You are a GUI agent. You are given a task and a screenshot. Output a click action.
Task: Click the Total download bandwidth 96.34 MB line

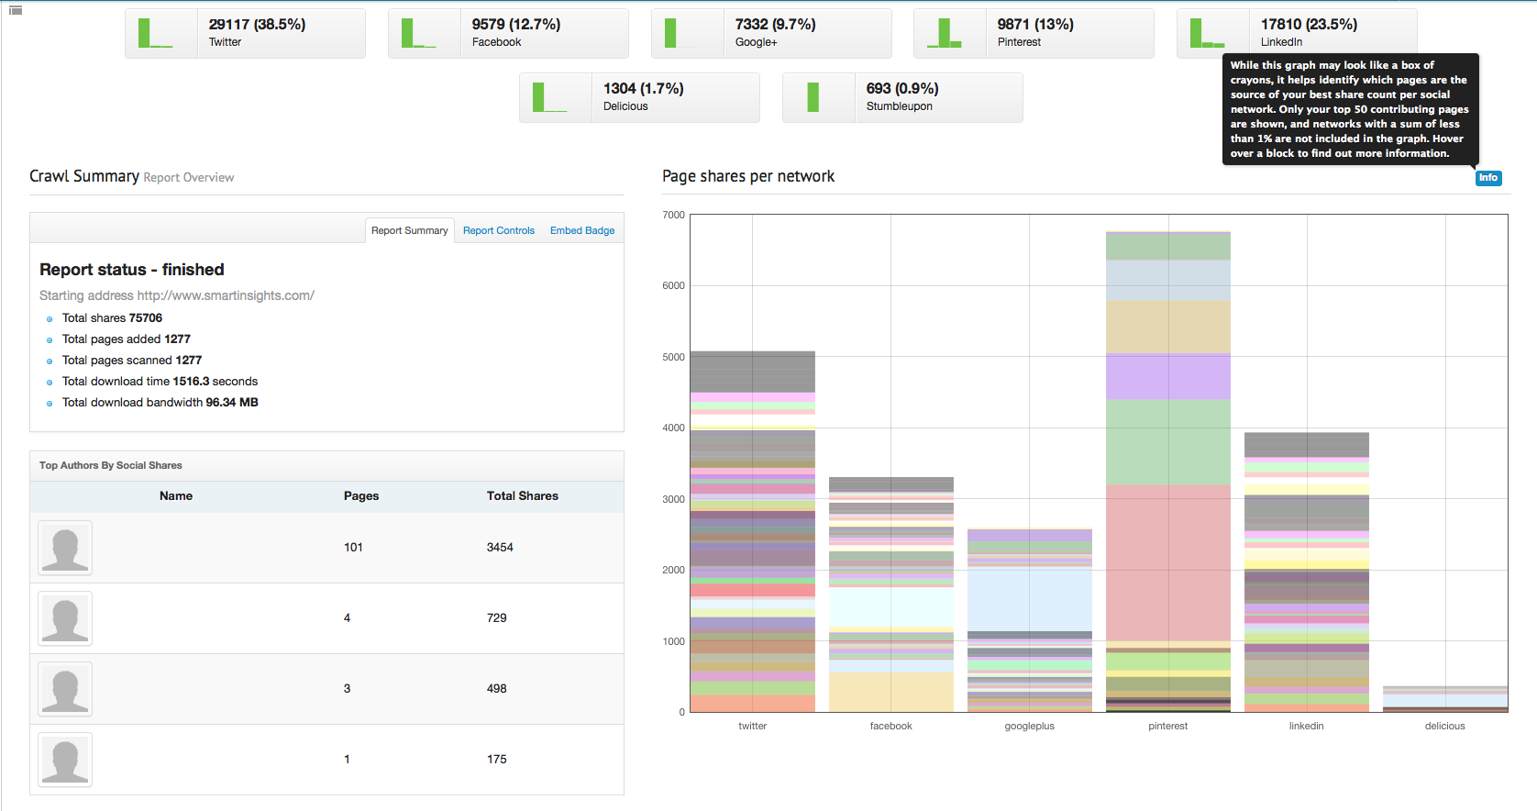pyautogui.click(x=160, y=403)
